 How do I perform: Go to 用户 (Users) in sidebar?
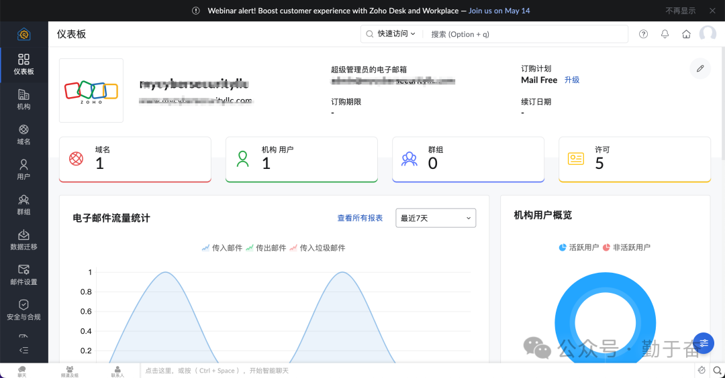pyautogui.click(x=23, y=169)
